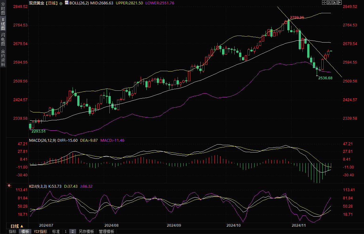The height and width of the screenshot is (234, 364).
Task: Click the BOLL indicator chart icon
Action: point(67,3)
